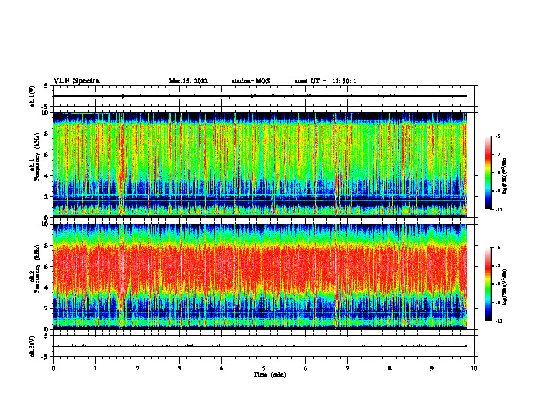Image resolution: width=534 pixels, height=413 pixels.
Task: Click time axis tick label "3"
Action: tap(179, 368)
